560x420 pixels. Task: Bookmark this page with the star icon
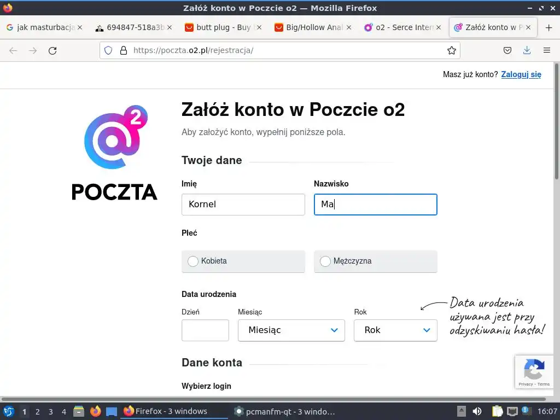pos(451,50)
